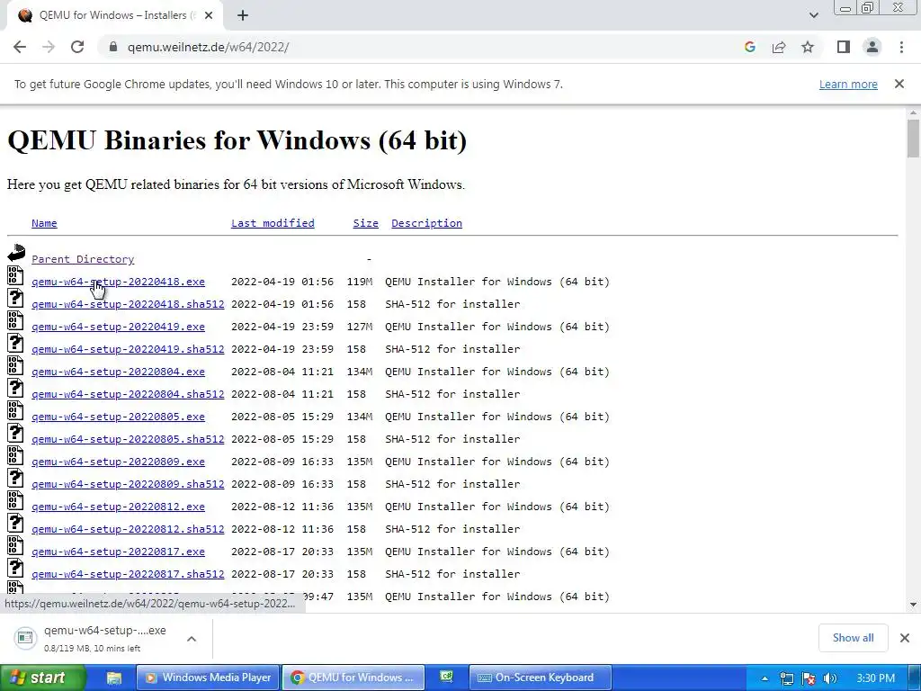Open the Windows start menu
921x691 pixels.
coord(42,678)
